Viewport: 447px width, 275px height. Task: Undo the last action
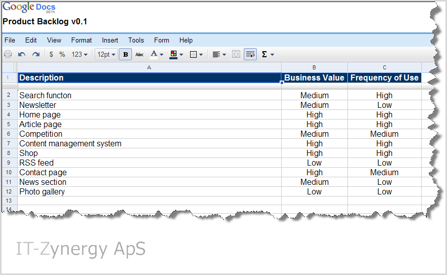coord(22,54)
